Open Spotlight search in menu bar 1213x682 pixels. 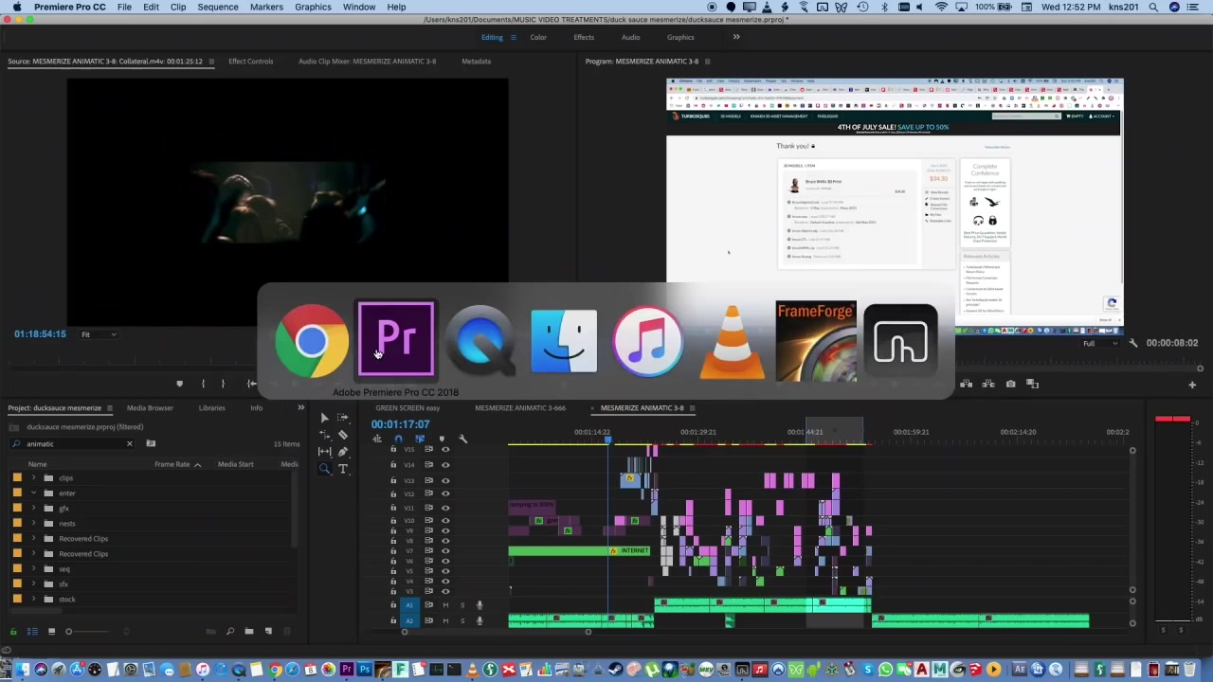[1153, 7]
